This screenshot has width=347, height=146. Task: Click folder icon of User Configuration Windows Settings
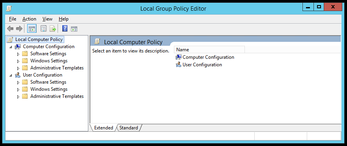point(25,89)
